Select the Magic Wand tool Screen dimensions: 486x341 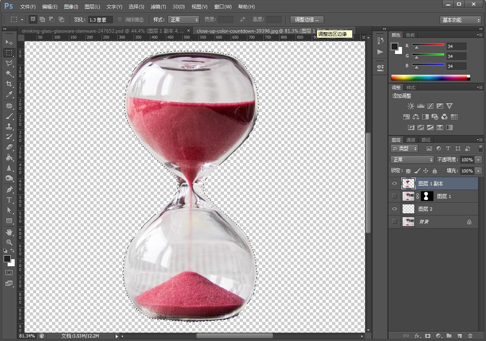[9, 74]
